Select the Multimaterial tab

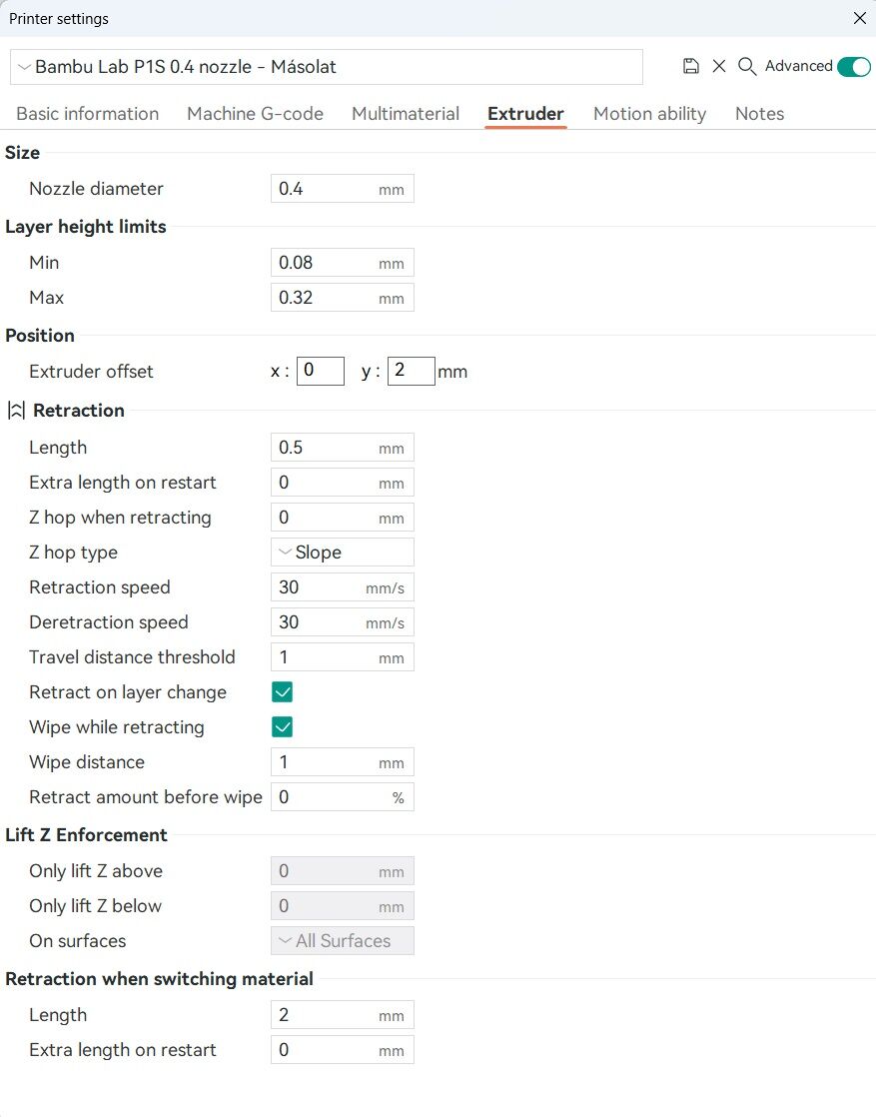[x=406, y=113]
